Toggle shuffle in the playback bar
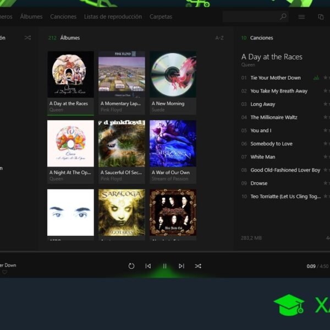 pos(198,266)
